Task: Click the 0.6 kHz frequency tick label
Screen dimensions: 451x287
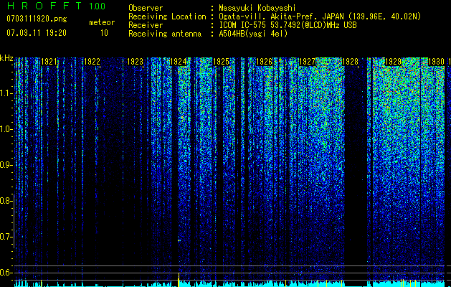Action: tap(6, 273)
